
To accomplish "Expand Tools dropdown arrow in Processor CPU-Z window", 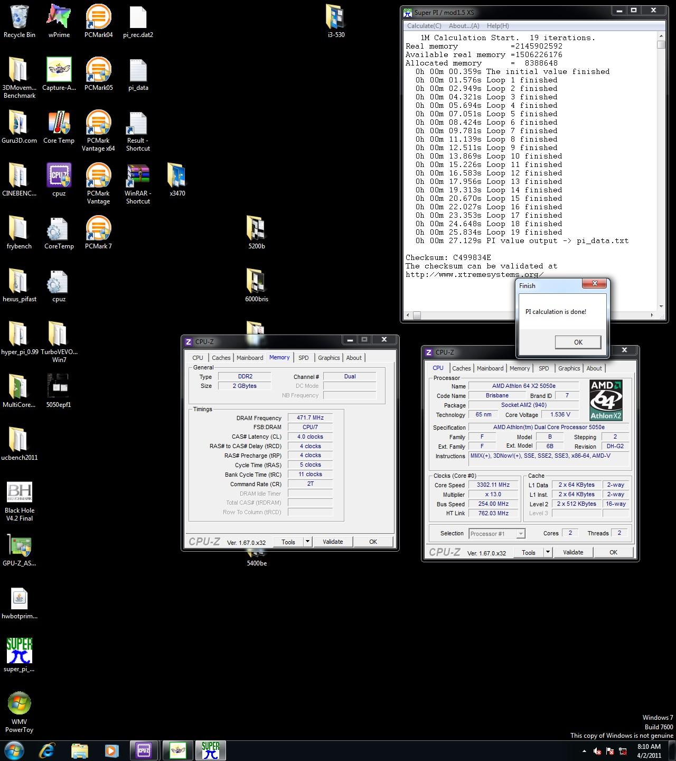I will (548, 552).
